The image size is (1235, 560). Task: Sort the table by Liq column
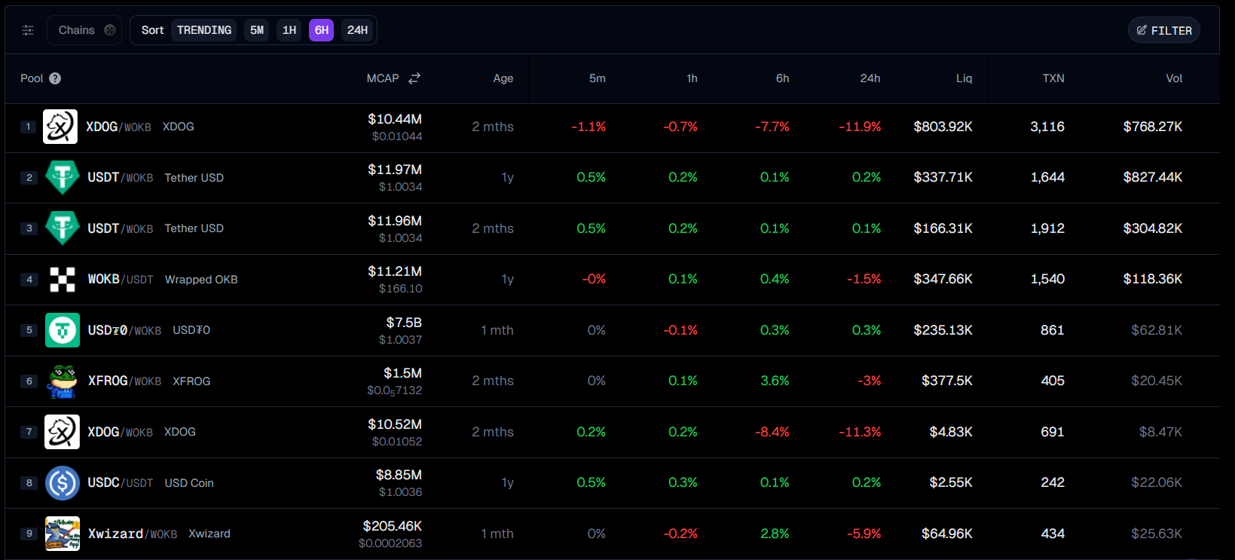click(964, 78)
